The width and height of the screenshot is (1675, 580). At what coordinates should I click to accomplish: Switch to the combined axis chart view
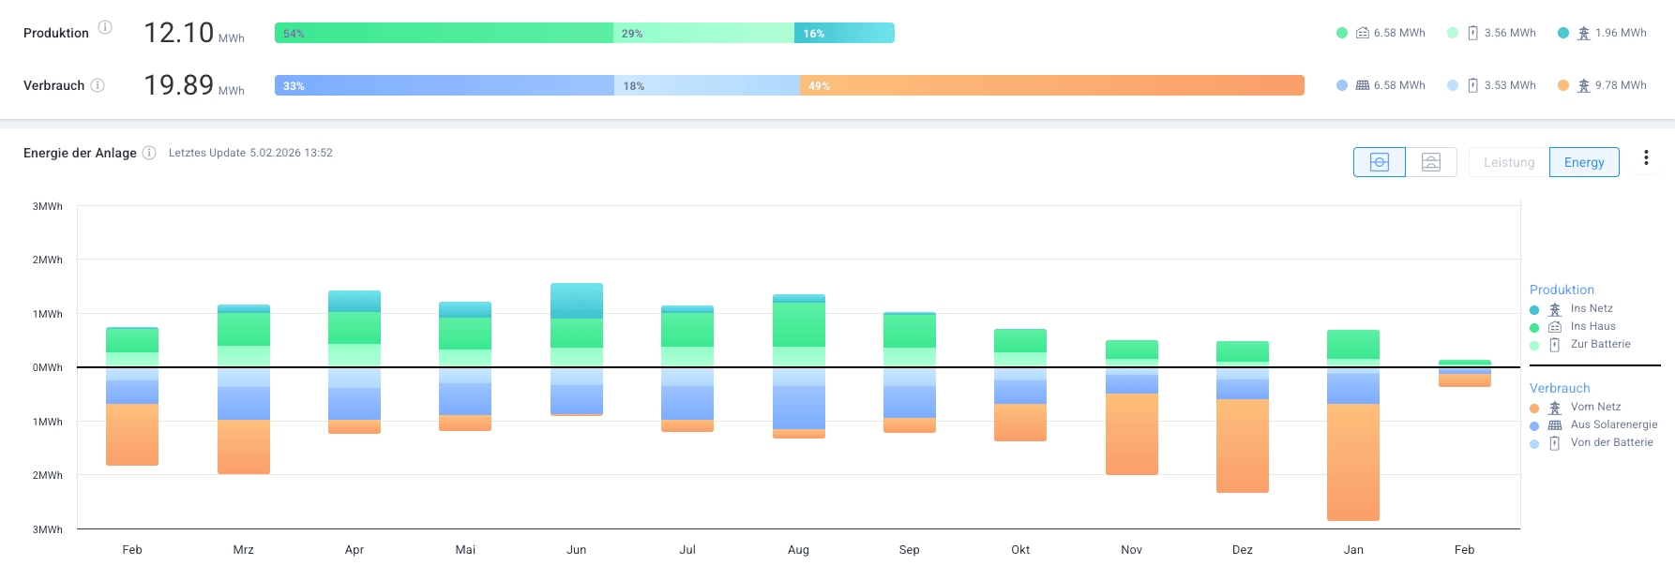[1380, 162]
